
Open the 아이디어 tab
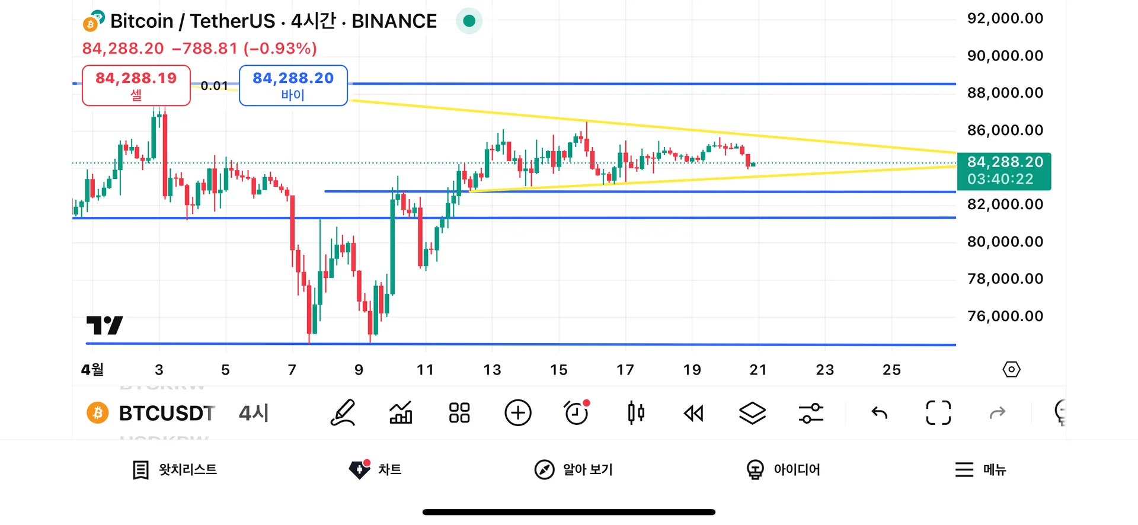784,470
